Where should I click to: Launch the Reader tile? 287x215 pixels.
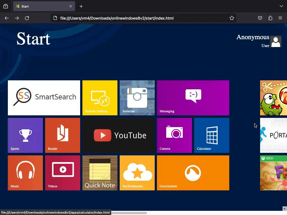pyautogui.click(x=63, y=135)
